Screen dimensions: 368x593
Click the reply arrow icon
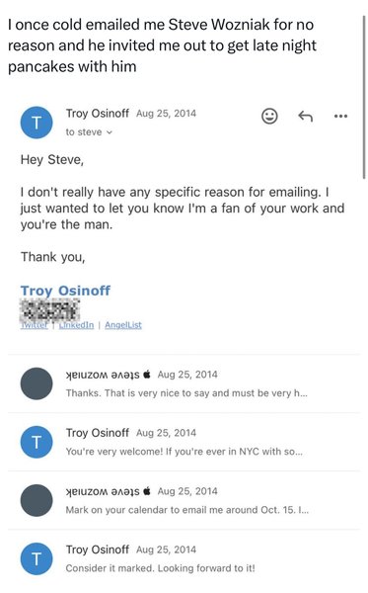click(305, 116)
